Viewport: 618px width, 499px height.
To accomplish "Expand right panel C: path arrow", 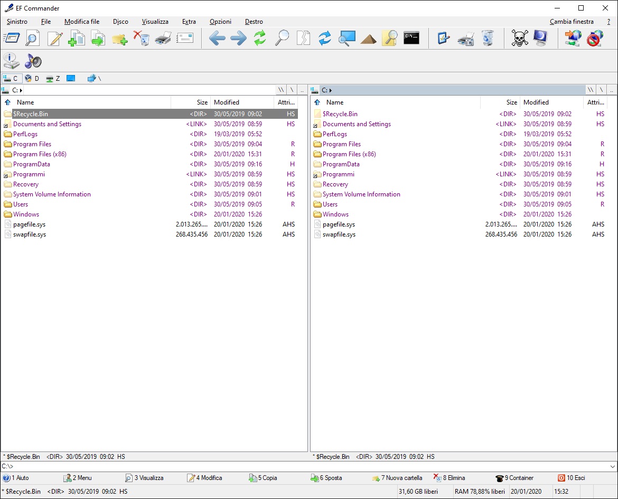I will 330,90.
